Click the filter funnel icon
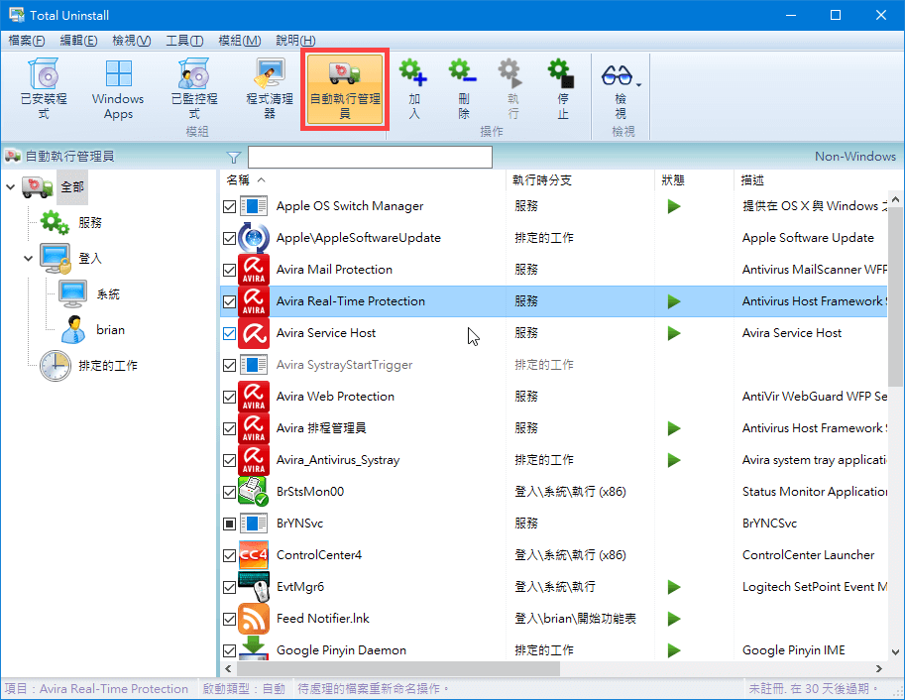This screenshot has height=700, width=905. point(234,157)
